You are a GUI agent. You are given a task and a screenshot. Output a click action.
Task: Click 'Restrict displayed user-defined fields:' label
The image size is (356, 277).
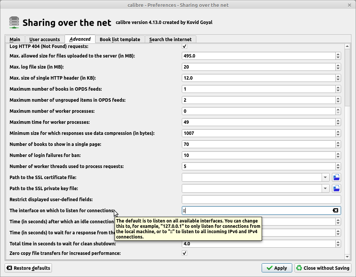point(51,200)
